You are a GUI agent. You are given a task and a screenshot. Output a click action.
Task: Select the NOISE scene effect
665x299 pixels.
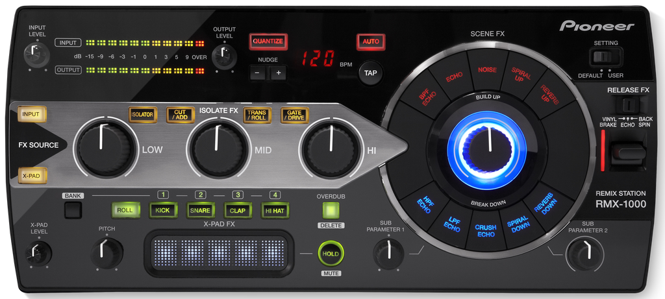coord(487,69)
